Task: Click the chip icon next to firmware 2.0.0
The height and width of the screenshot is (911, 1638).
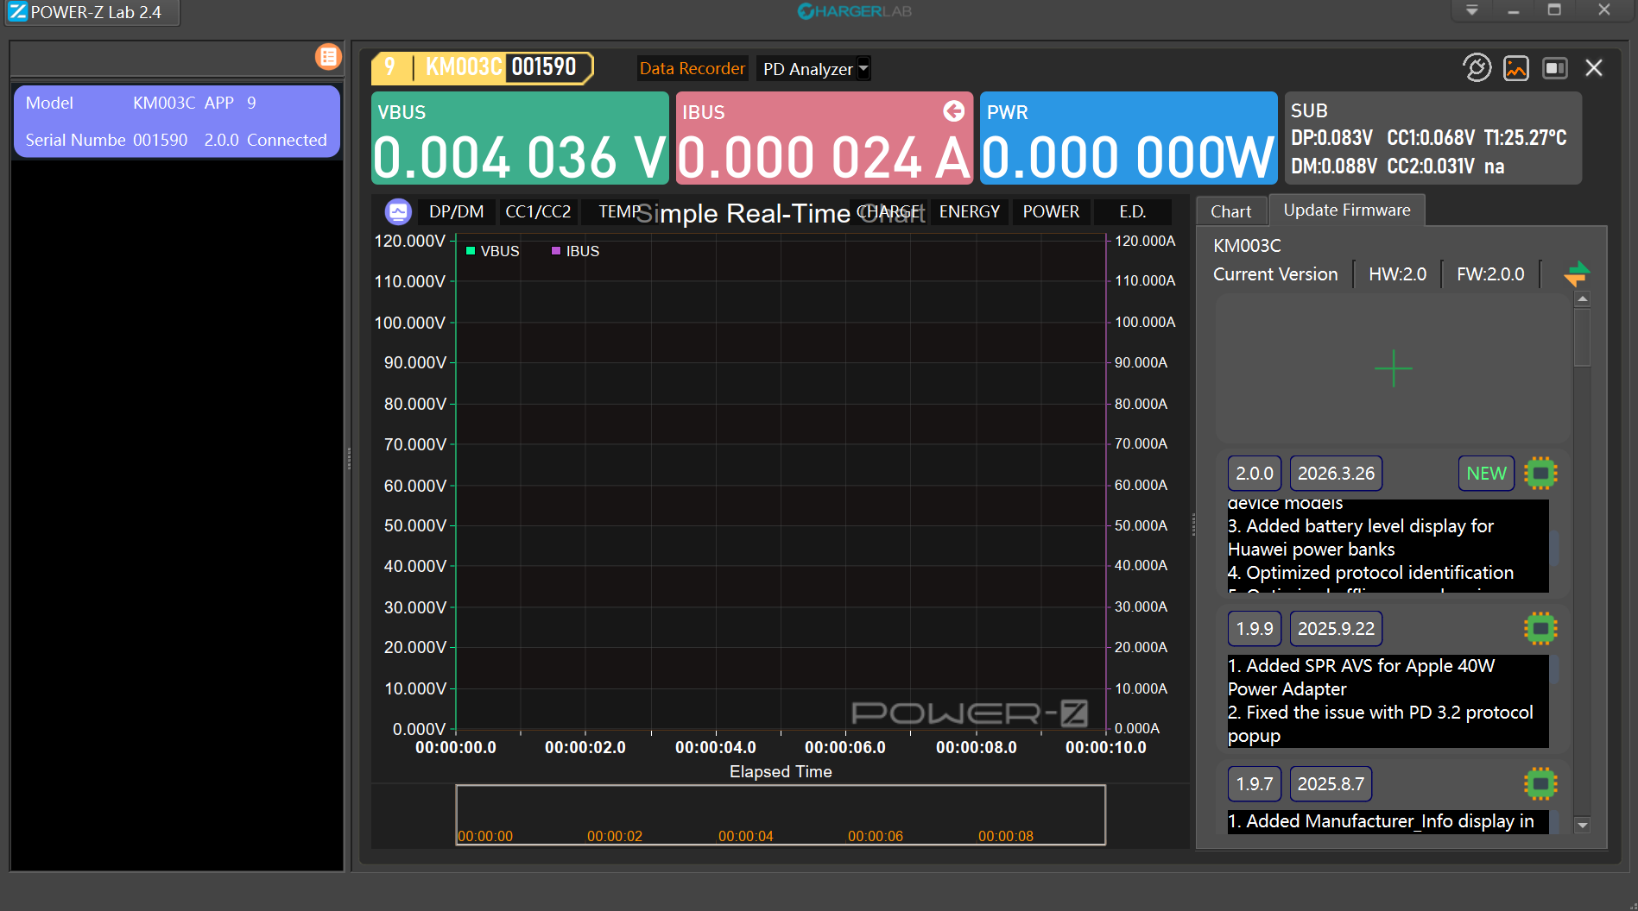Action: point(1541,473)
